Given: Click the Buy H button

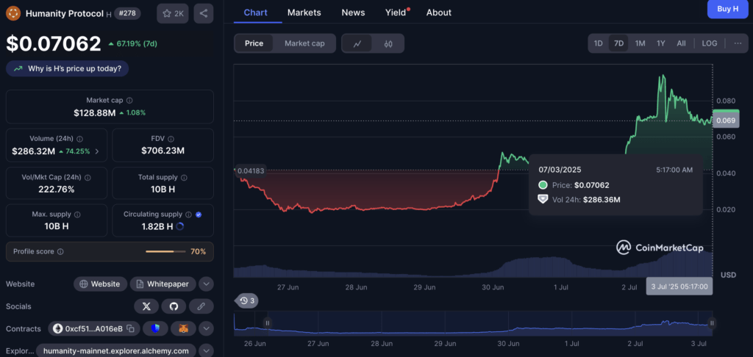Looking at the screenshot, I should [x=727, y=9].
